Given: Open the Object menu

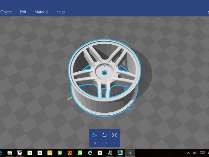Looking at the screenshot, I should [6, 12].
